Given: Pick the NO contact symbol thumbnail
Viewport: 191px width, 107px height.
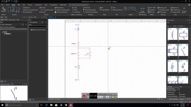Looking at the screenshot, I should [183, 50].
